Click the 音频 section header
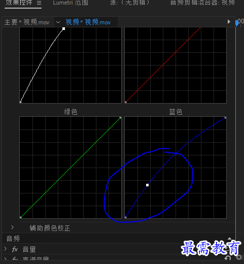244x264 pixels. [x=13, y=239]
